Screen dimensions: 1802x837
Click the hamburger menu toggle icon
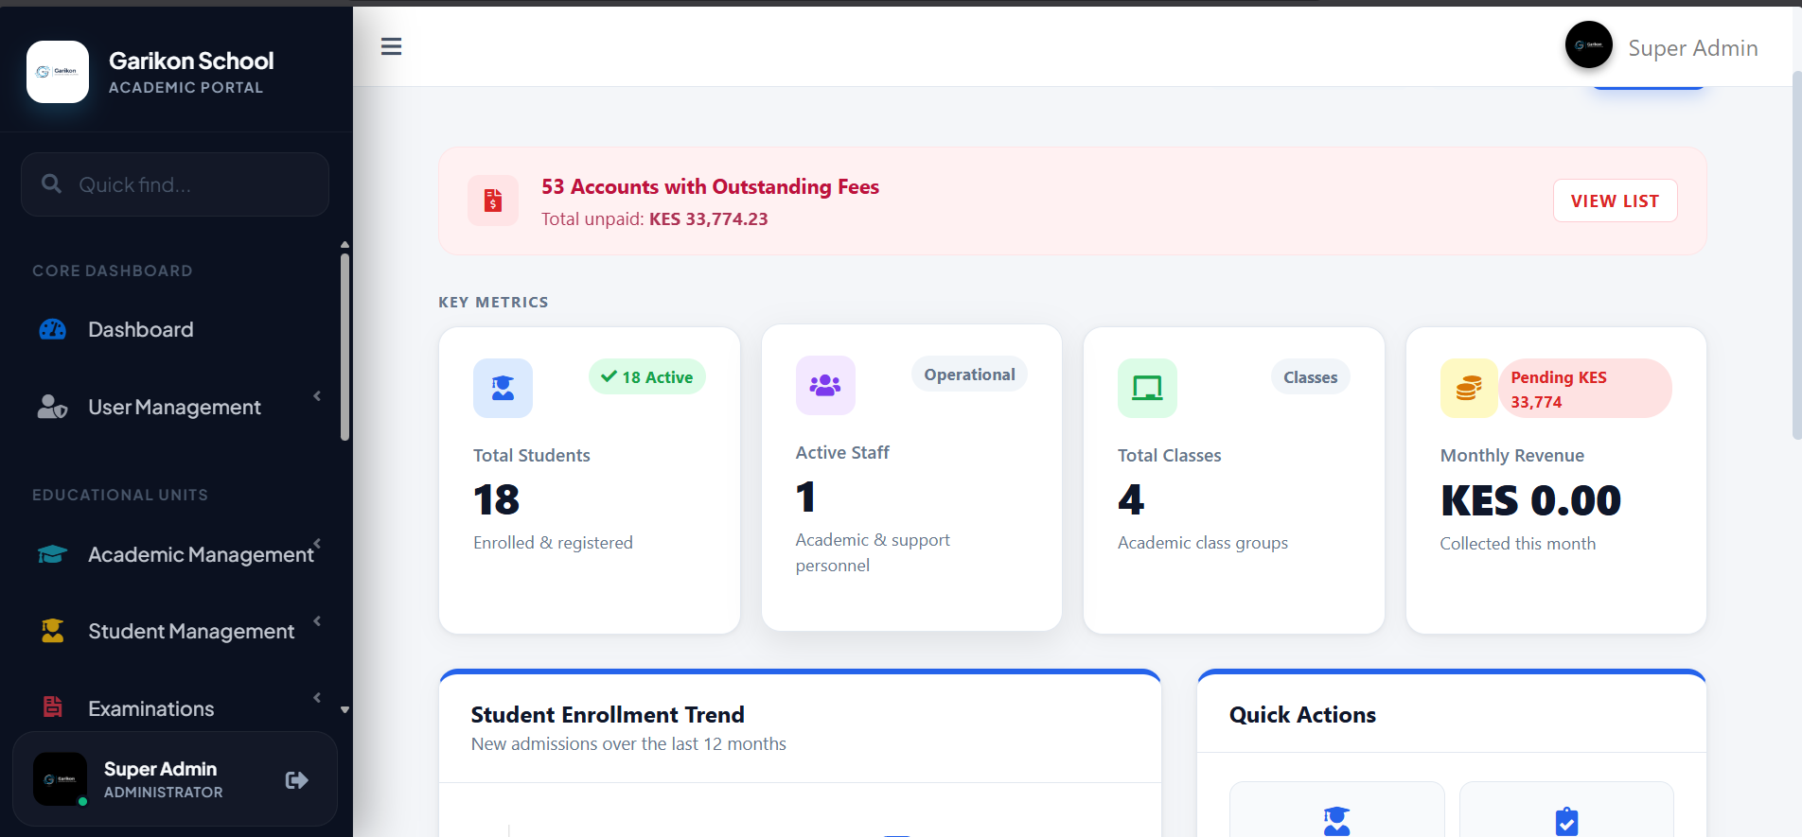(391, 46)
